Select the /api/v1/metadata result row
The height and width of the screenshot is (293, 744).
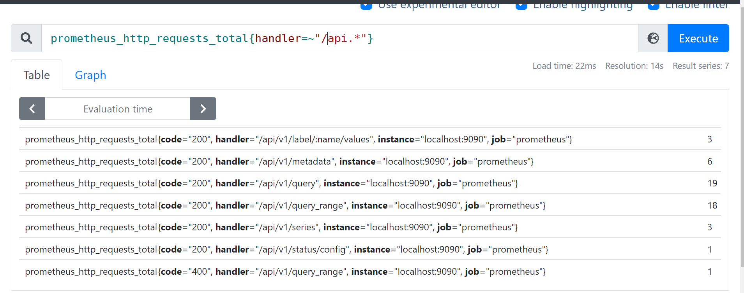279,161
